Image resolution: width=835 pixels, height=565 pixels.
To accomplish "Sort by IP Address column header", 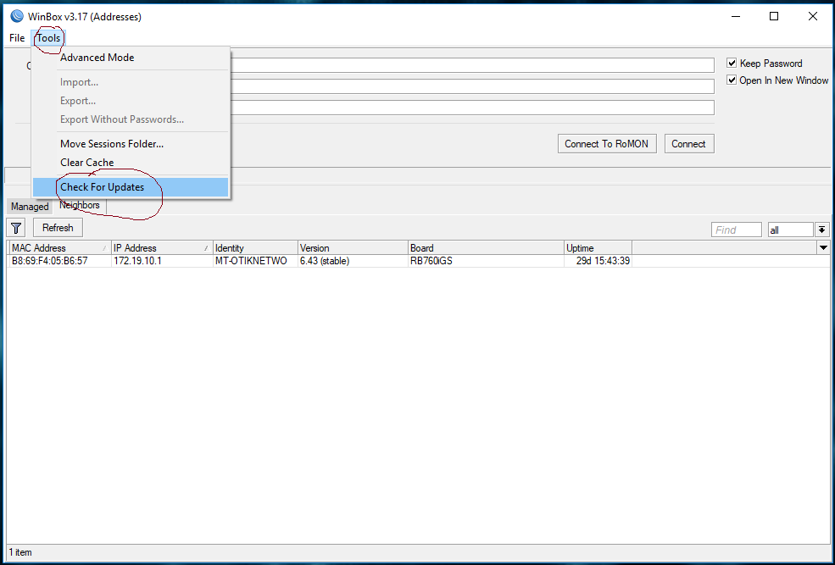I will point(162,248).
